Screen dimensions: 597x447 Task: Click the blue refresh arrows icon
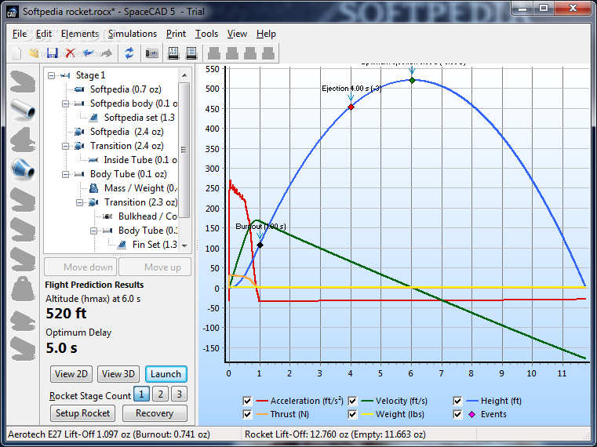tap(129, 53)
